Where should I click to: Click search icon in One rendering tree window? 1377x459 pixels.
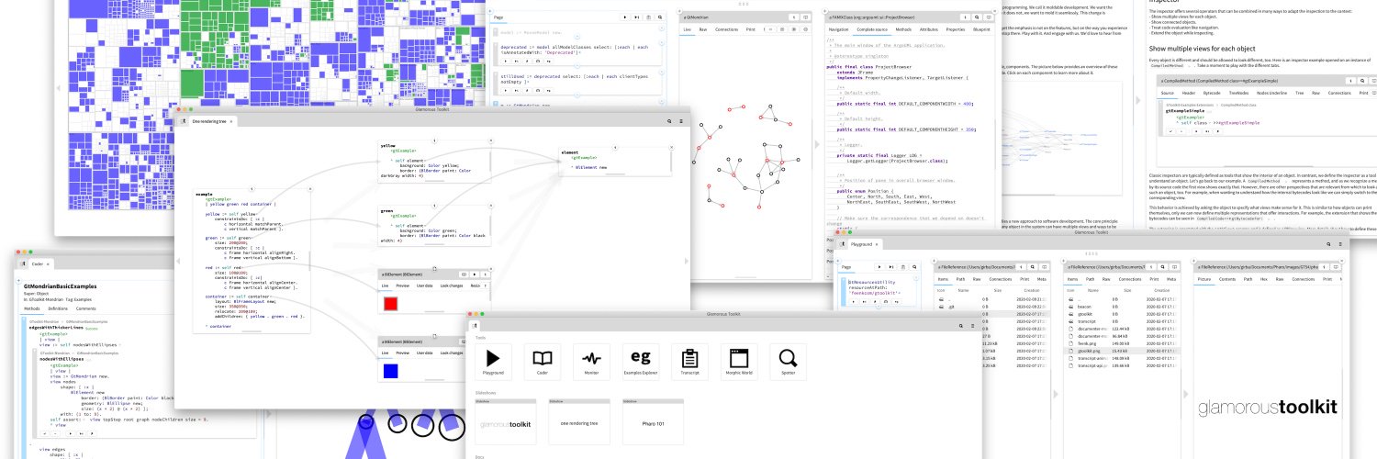point(668,120)
